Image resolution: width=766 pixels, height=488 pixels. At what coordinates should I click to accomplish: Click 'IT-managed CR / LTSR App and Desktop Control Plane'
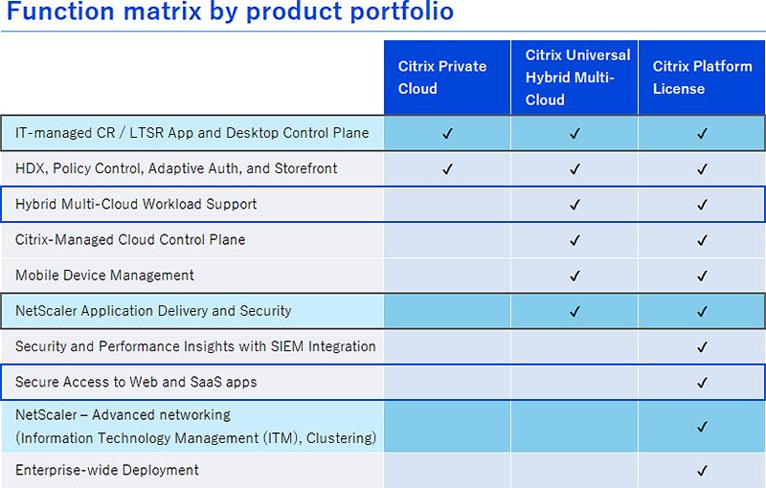(x=192, y=133)
